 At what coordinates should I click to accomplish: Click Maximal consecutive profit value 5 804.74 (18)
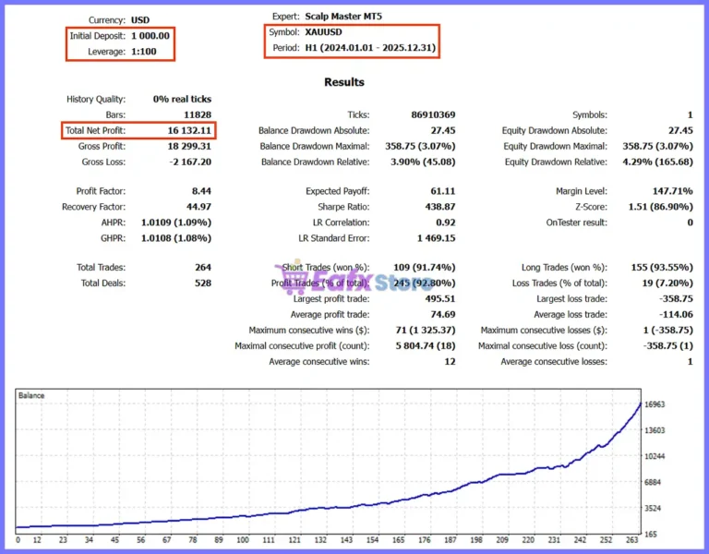click(x=426, y=346)
